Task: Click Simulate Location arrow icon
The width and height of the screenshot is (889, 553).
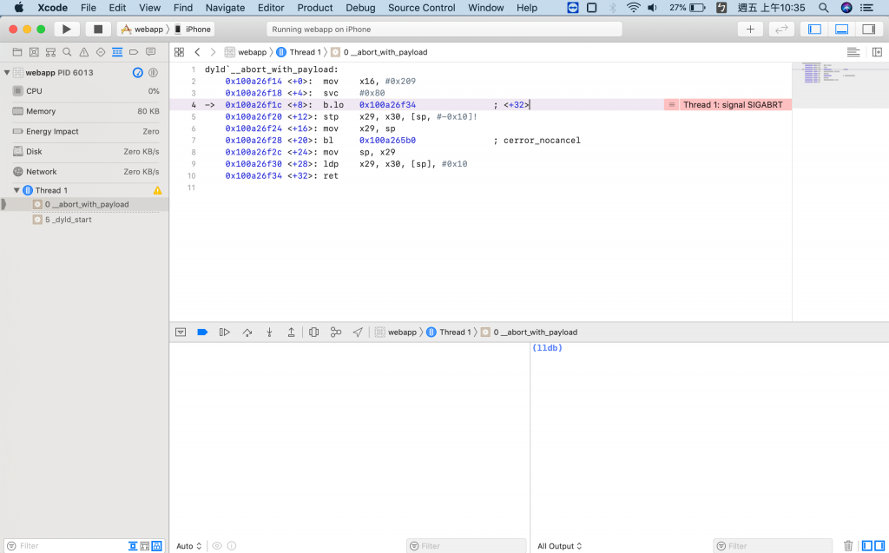Action: pos(358,332)
